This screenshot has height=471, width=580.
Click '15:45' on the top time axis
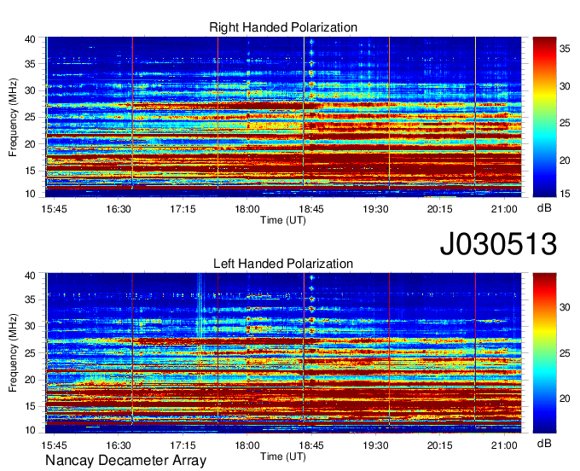54,209
